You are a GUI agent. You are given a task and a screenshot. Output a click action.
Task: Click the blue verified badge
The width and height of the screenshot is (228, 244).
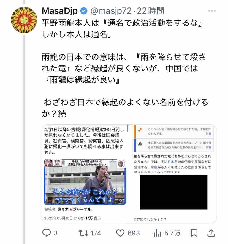tap(84, 11)
